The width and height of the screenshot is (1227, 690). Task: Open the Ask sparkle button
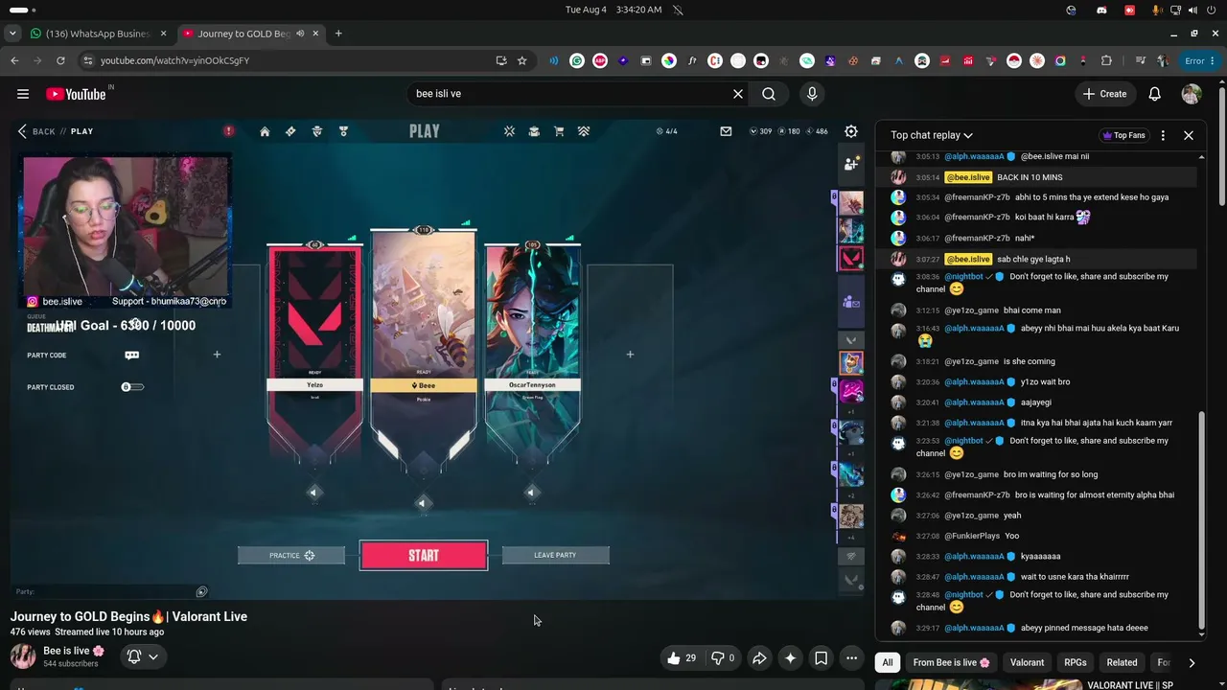(x=790, y=657)
